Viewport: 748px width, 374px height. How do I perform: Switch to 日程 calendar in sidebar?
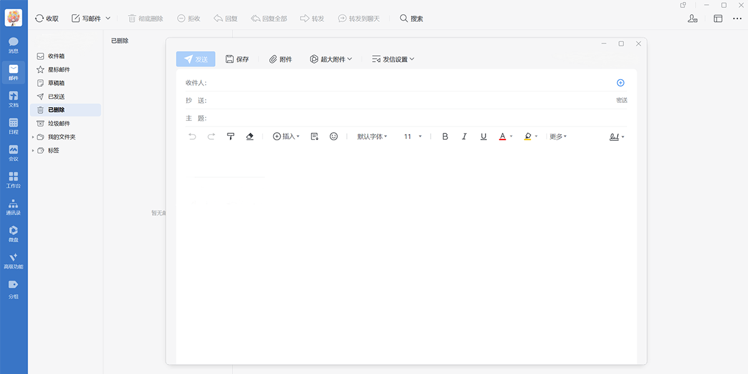click(x=13, y=126)
